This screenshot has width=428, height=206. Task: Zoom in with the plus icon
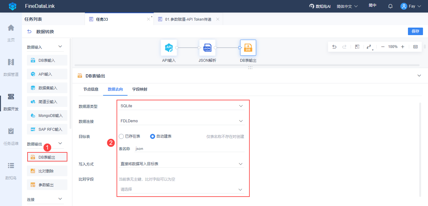click(403, 47)
